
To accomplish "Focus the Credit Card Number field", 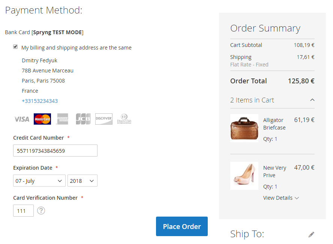I will tap(55, 151).
